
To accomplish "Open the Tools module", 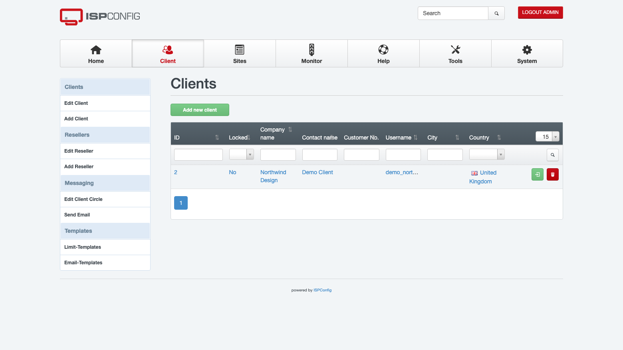I will click(455, 53).
